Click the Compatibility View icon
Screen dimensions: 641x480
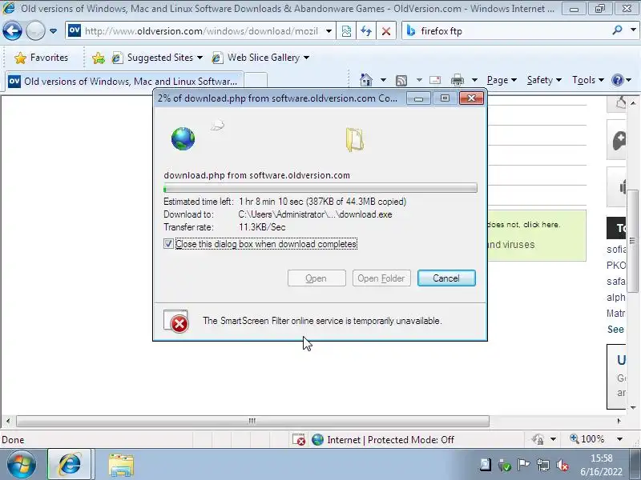coord(346,31)
